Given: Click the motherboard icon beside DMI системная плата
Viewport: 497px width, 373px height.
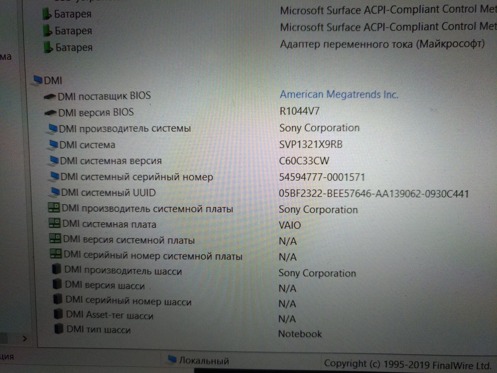Looking at the screenshot, I should click(x=55, y=224).
